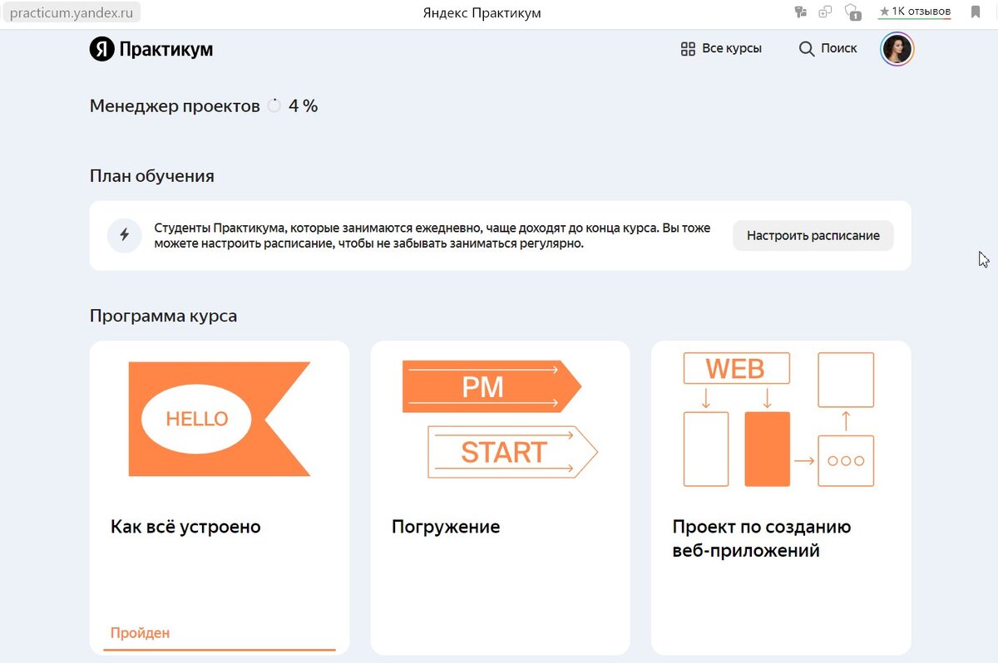Open Все курсы grid menu
Viewport: 998px width, 663px height.
pyautogui.click(x=721, y=48)
